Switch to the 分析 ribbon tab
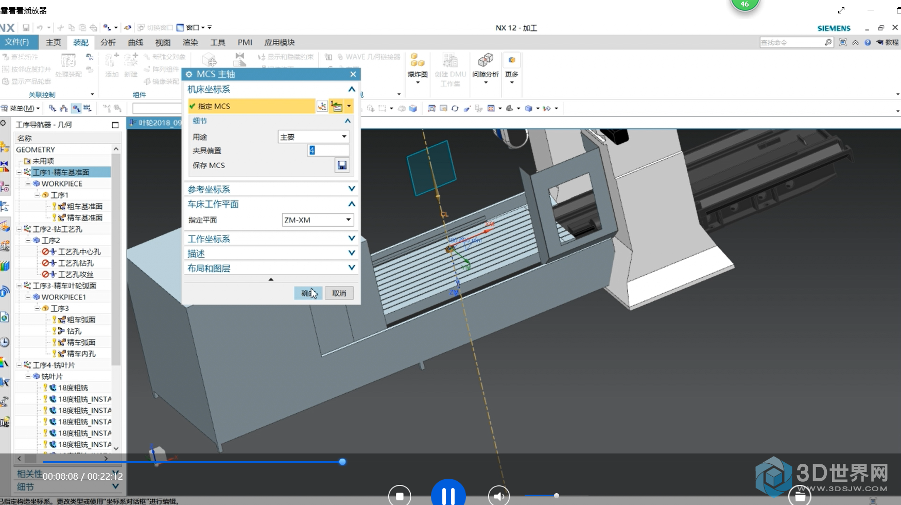The height and width of the screenshot is (505, 901). (x=108, y=42)
